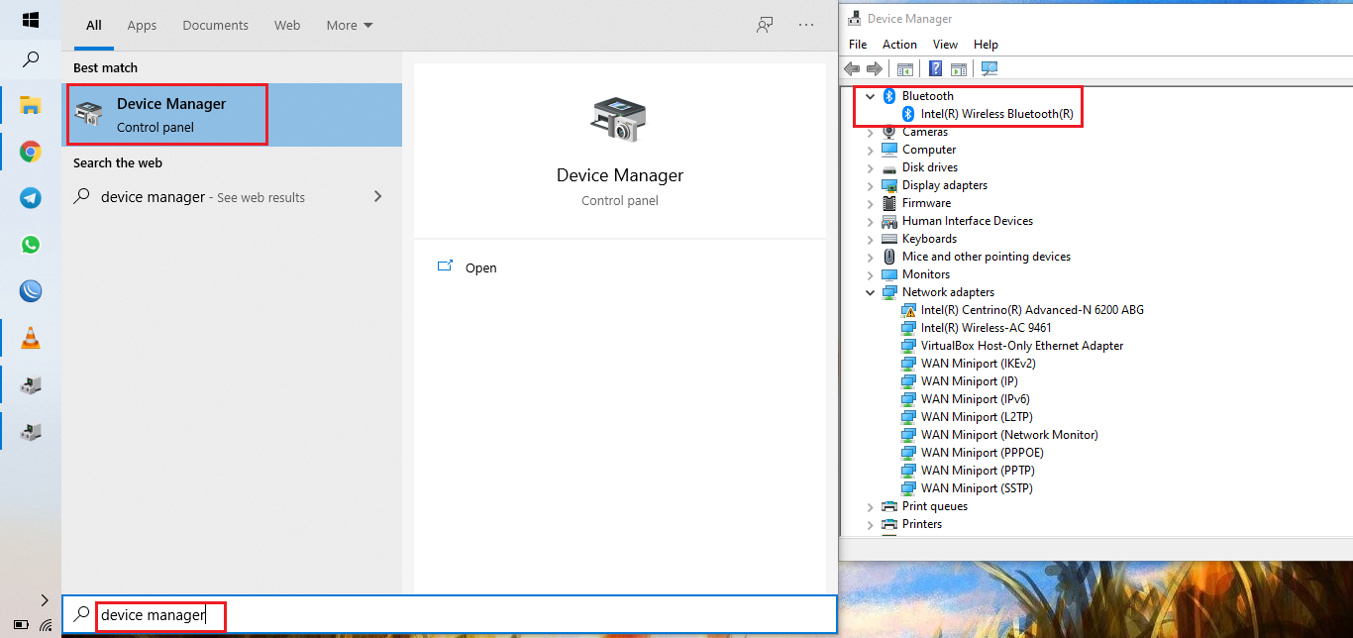
Task: Open Google Chrome from the taskbar
Action: (31, 152)
